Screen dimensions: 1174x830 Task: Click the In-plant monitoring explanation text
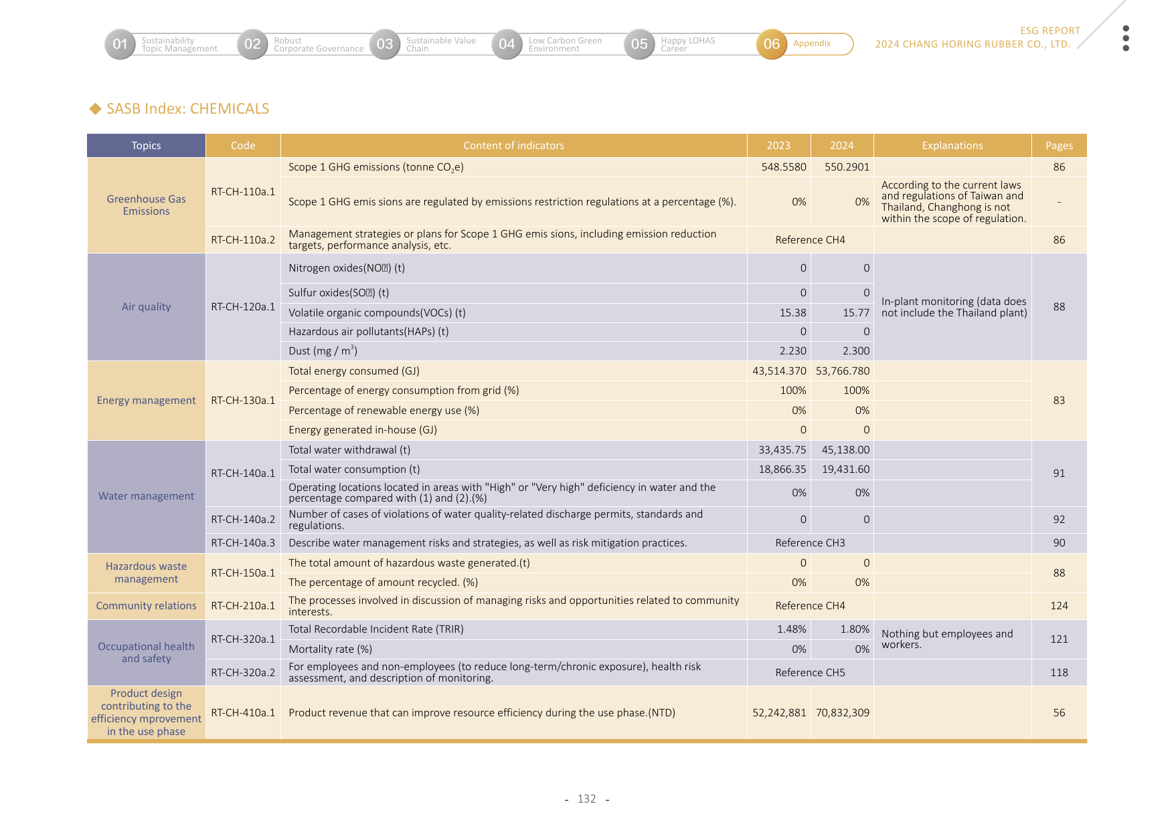[954, 307]
